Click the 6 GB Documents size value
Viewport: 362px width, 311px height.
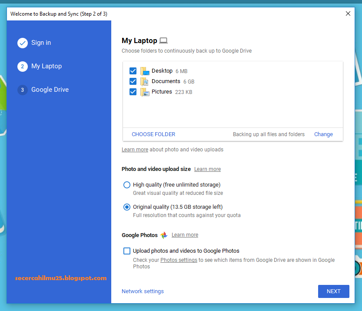(189, 82)
